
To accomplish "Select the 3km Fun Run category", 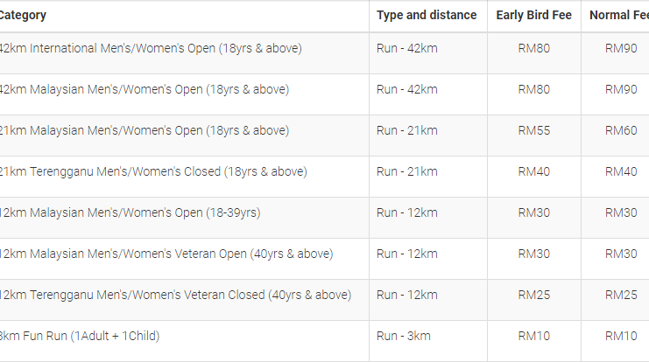I will (x=80, y=336).
